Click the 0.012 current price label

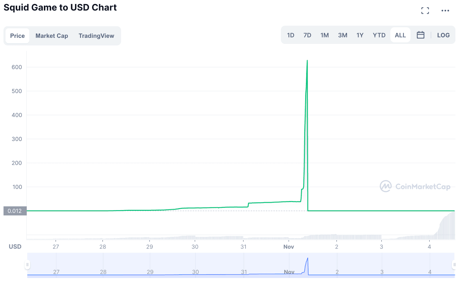[15, 211]
